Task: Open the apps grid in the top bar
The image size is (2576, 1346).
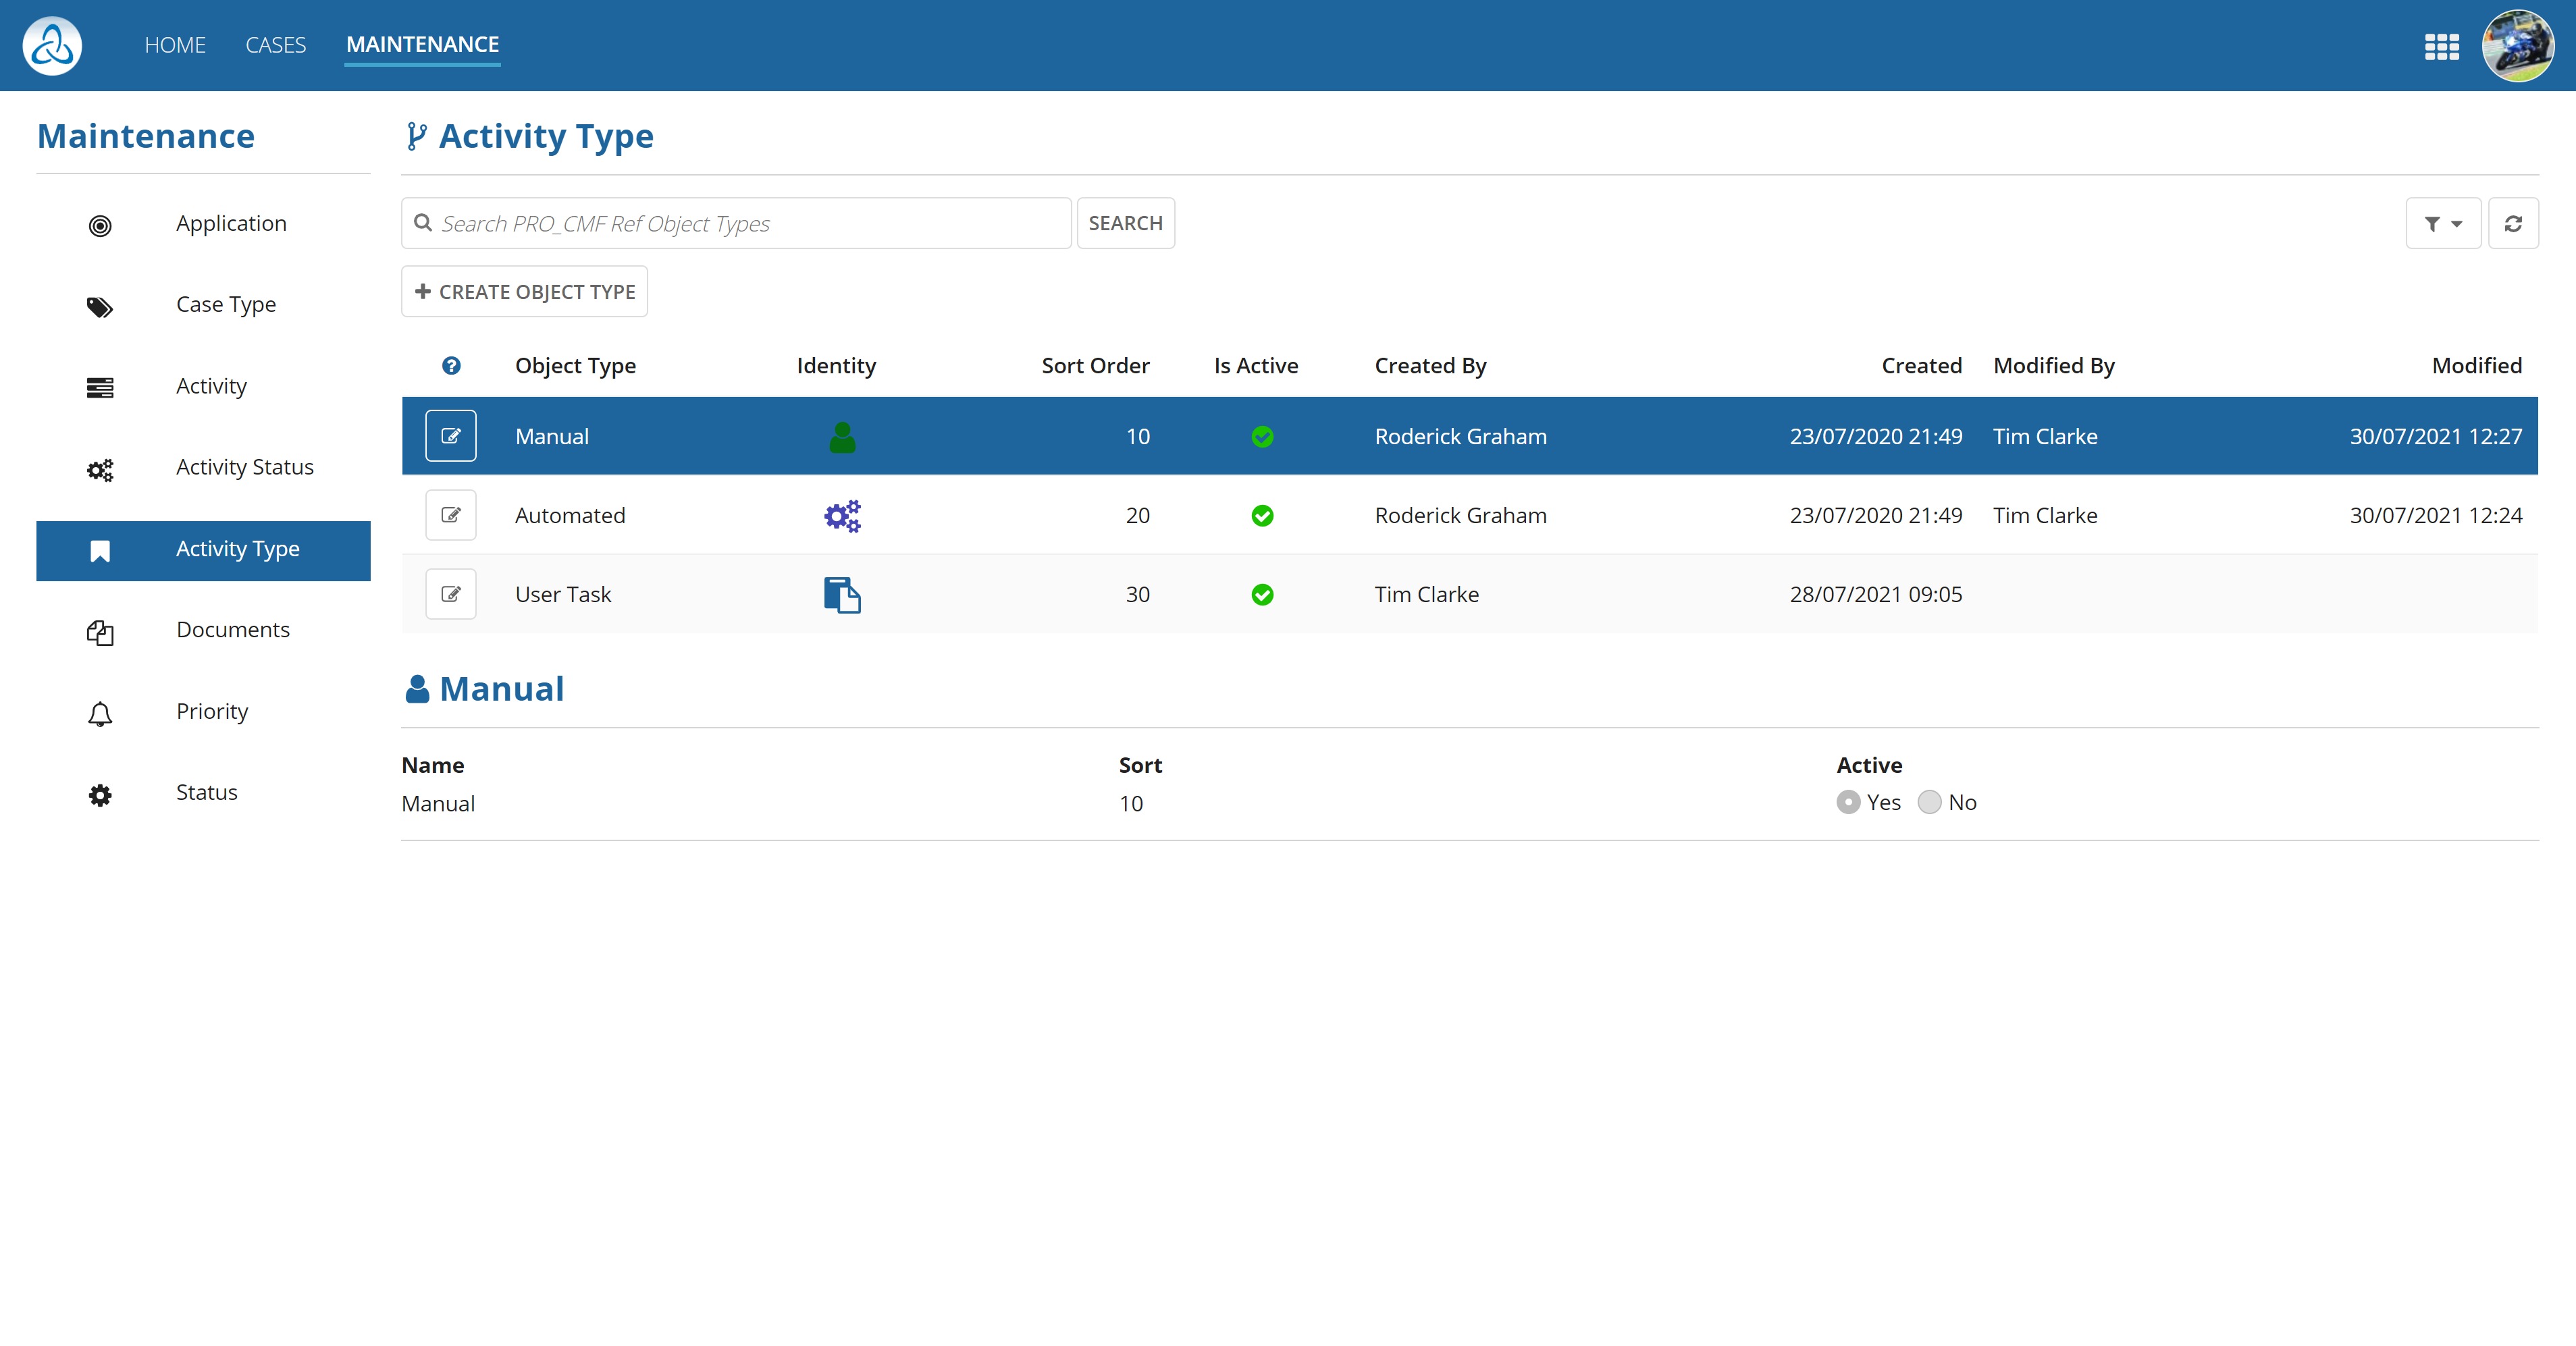Action: pos(2442,46)
